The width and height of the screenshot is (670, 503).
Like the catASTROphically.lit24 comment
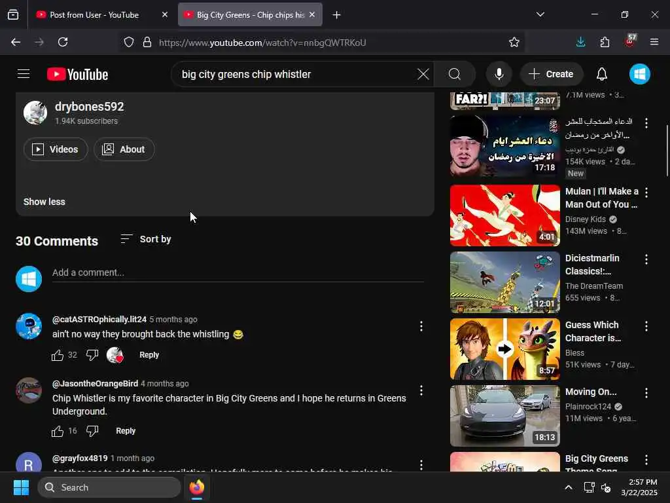click(58, 355)
